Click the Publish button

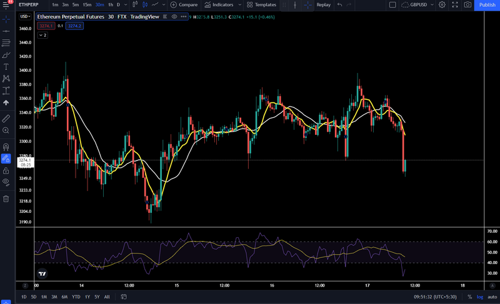[487, 5]
